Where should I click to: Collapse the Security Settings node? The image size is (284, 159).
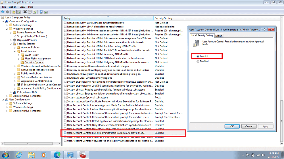[11, 44]
